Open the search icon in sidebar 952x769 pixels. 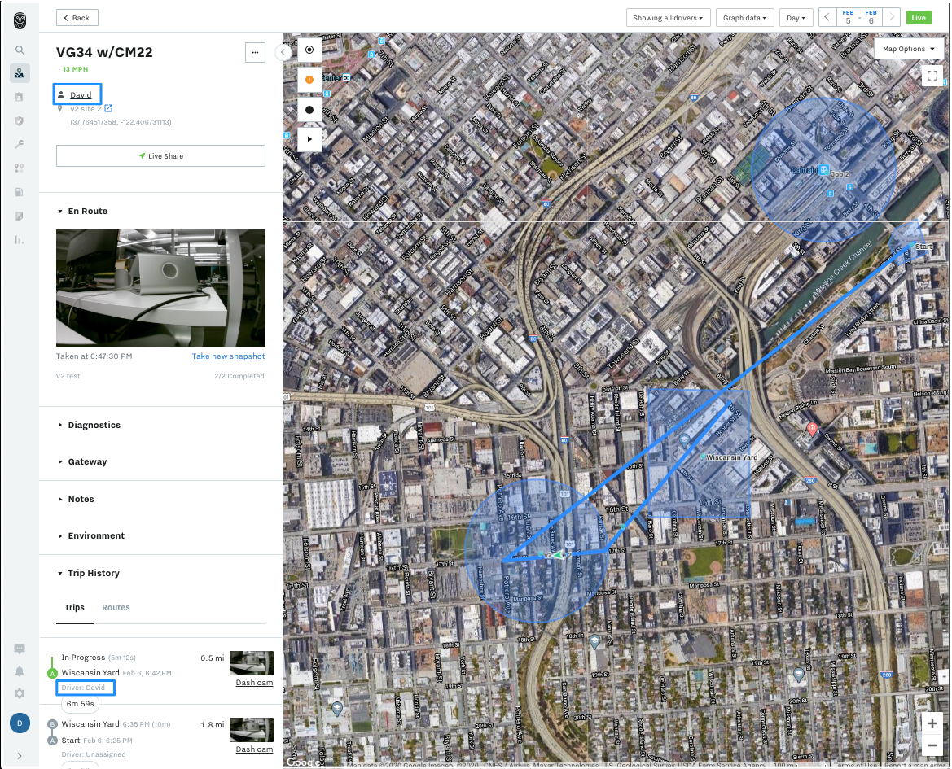pos(20,50)
